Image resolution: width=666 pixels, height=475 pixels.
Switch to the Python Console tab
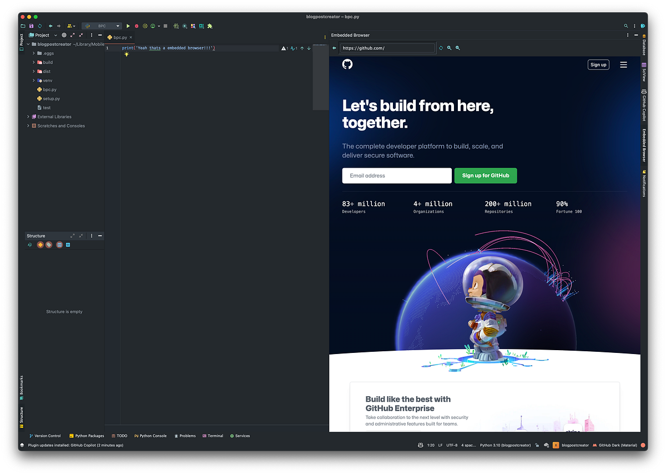pyautogui.click(x=150, y=436)
